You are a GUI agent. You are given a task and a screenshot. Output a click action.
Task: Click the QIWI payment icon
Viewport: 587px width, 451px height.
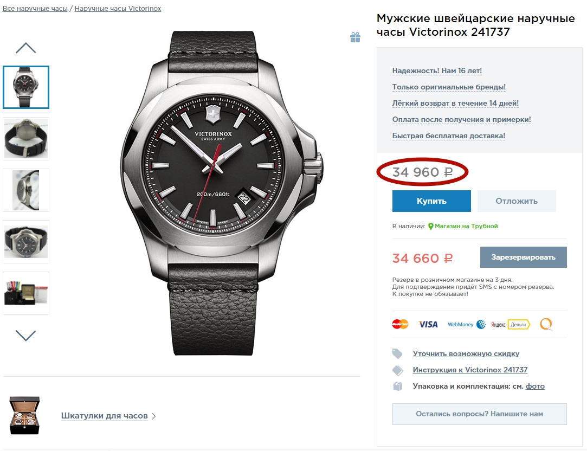click(x=546, y=324)
